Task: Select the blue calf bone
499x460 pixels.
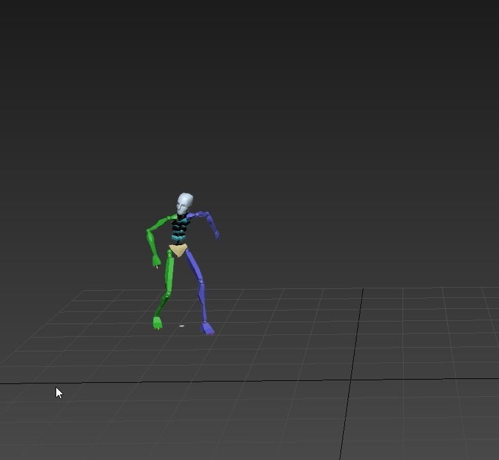Action: coord(203,302)
